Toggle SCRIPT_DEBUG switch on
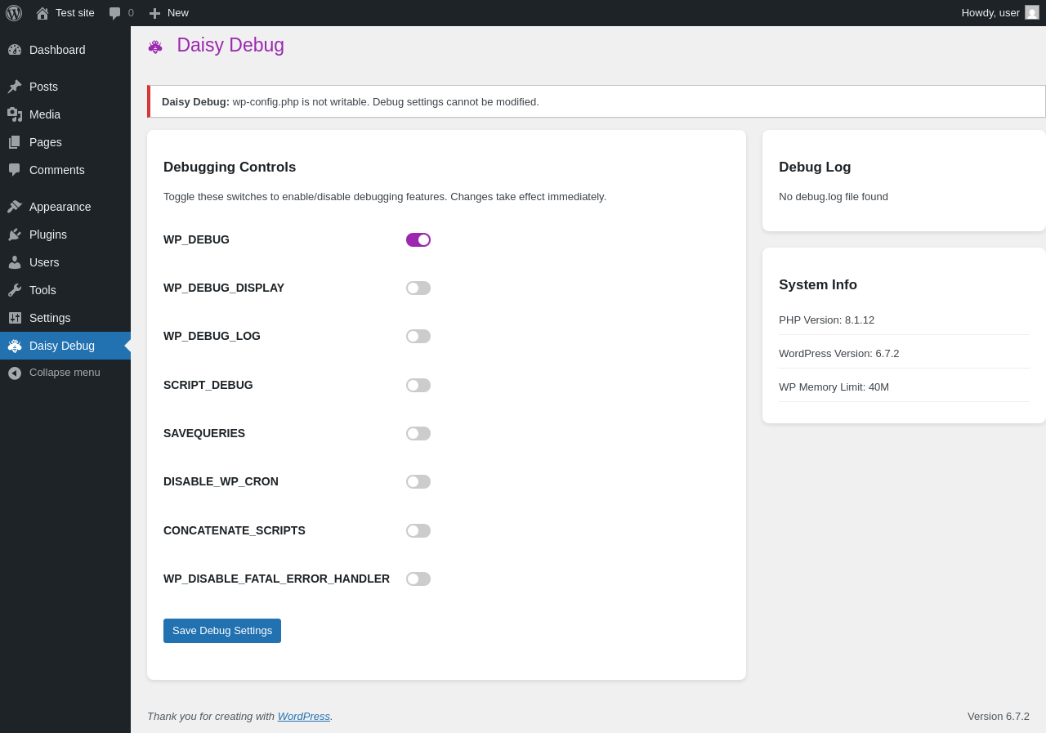Image resolution: width=1046 pixels, height=733 pixels. pos(418,385)
